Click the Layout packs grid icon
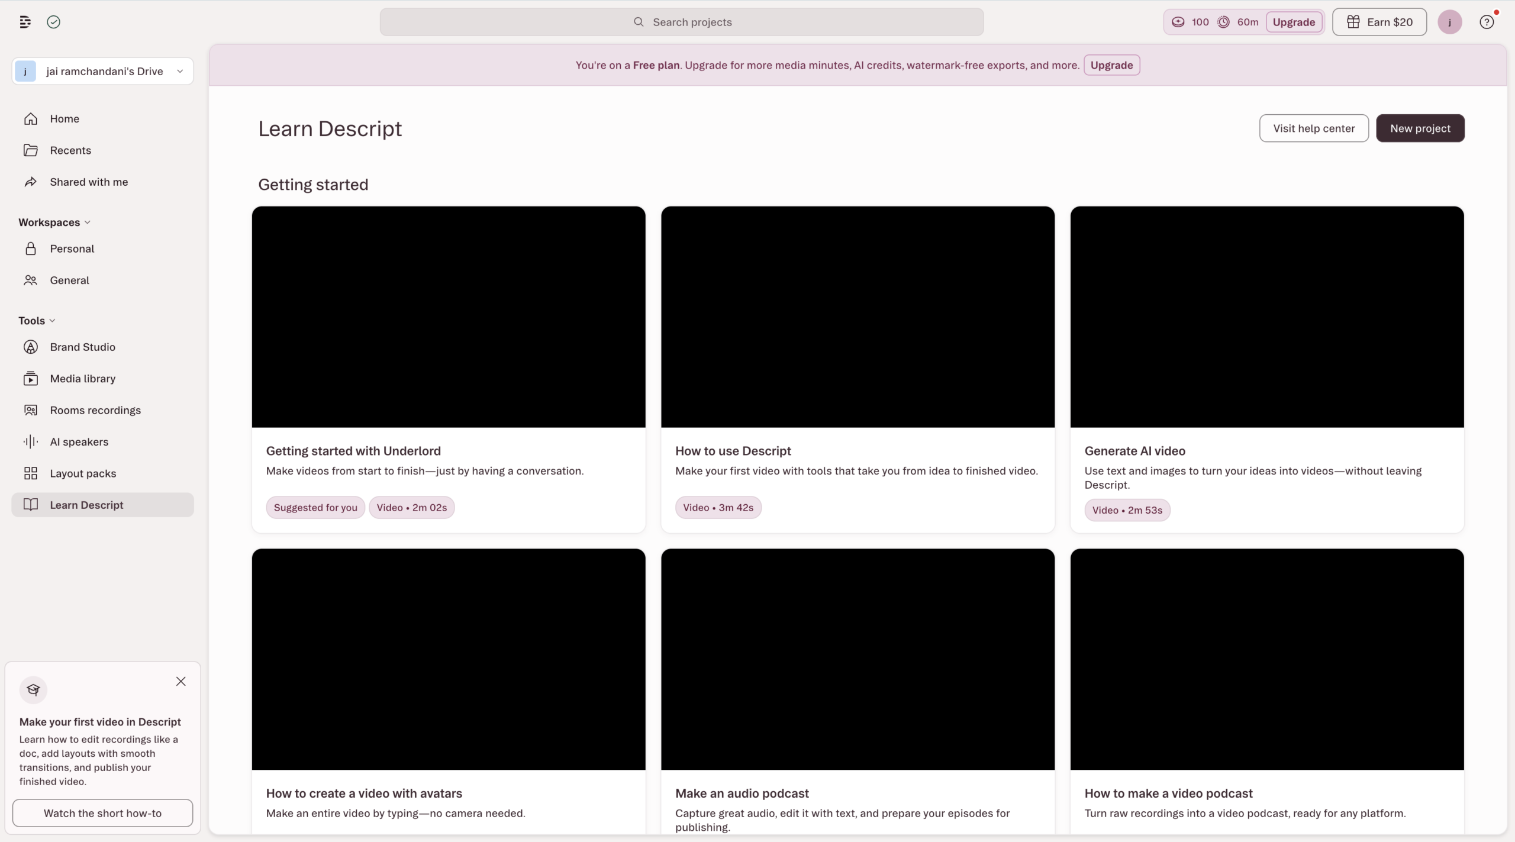This screenshot has height=842, width=1515. pos(31,473)
